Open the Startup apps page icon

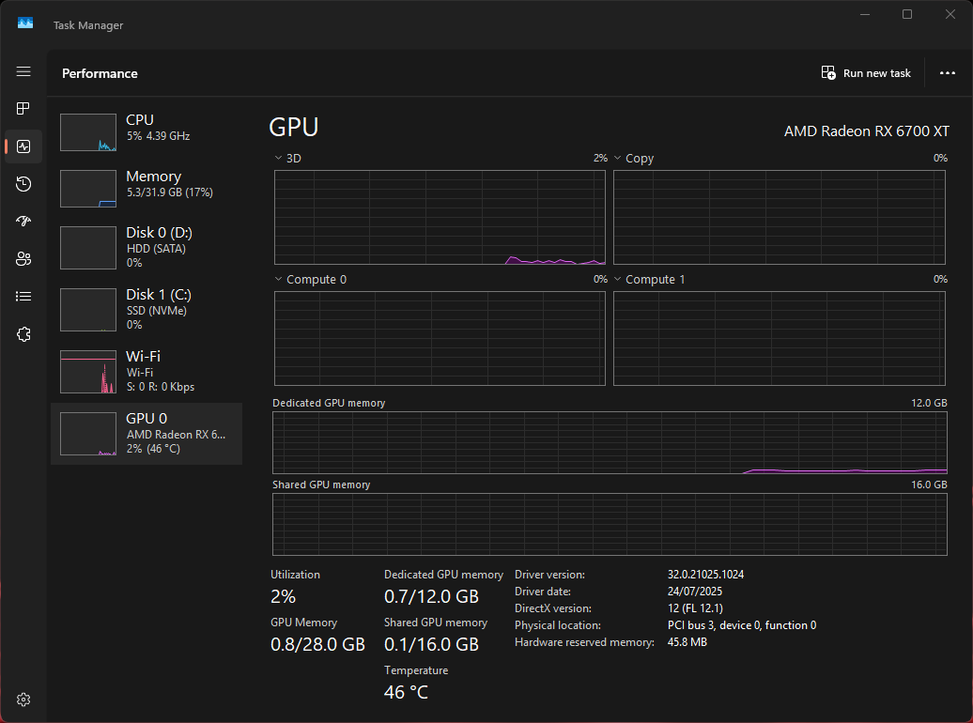tap(23, 221)
